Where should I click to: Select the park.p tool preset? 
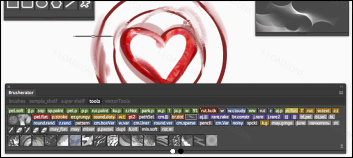[148, 111]
